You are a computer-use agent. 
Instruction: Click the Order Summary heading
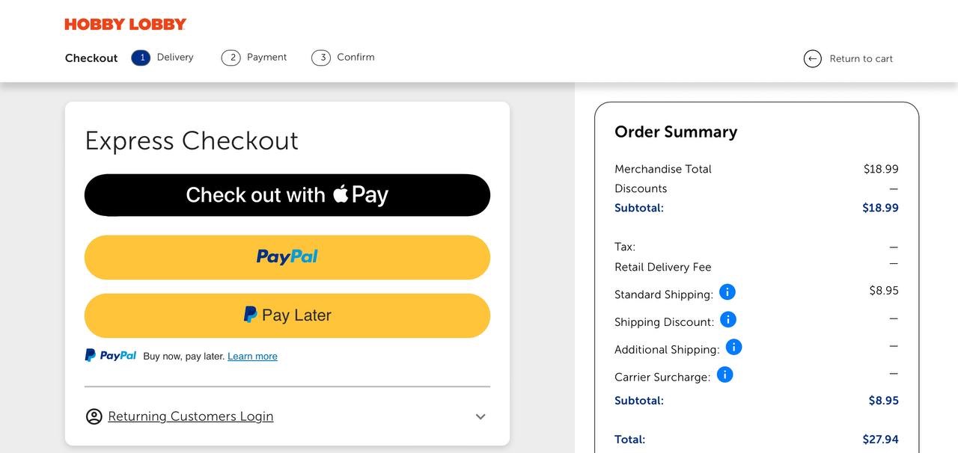[x=676, y=132]
